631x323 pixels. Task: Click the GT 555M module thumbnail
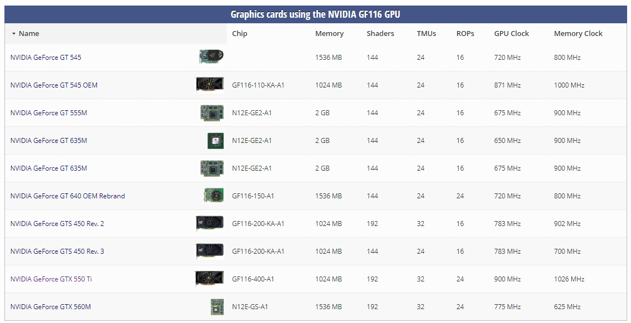click(x=212, y=112)
